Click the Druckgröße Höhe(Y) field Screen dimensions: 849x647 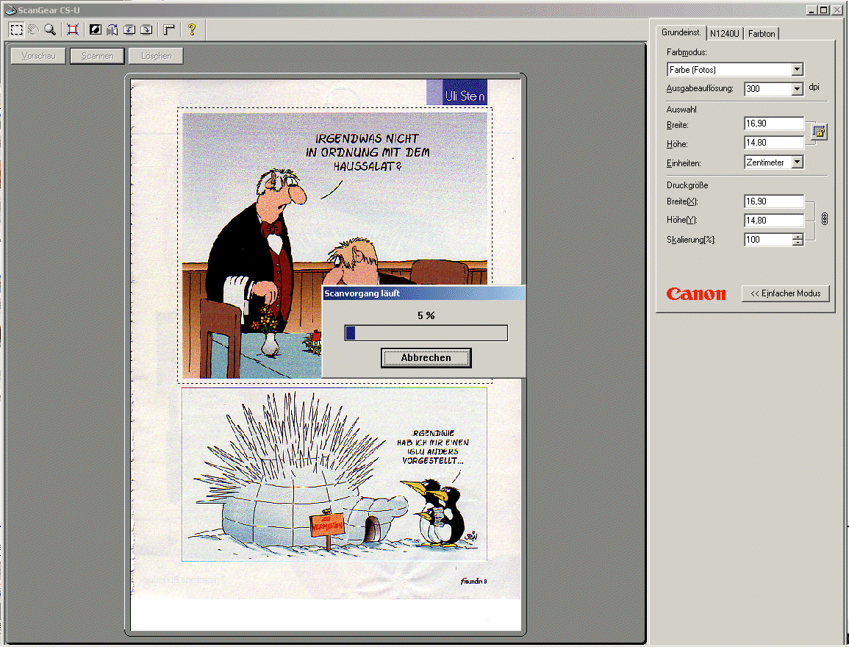point(774,221)
